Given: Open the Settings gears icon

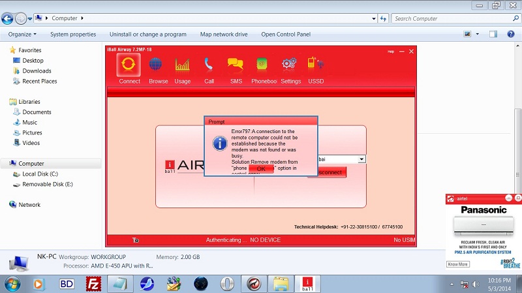Looking at the screenshot, I should point(290,66).
